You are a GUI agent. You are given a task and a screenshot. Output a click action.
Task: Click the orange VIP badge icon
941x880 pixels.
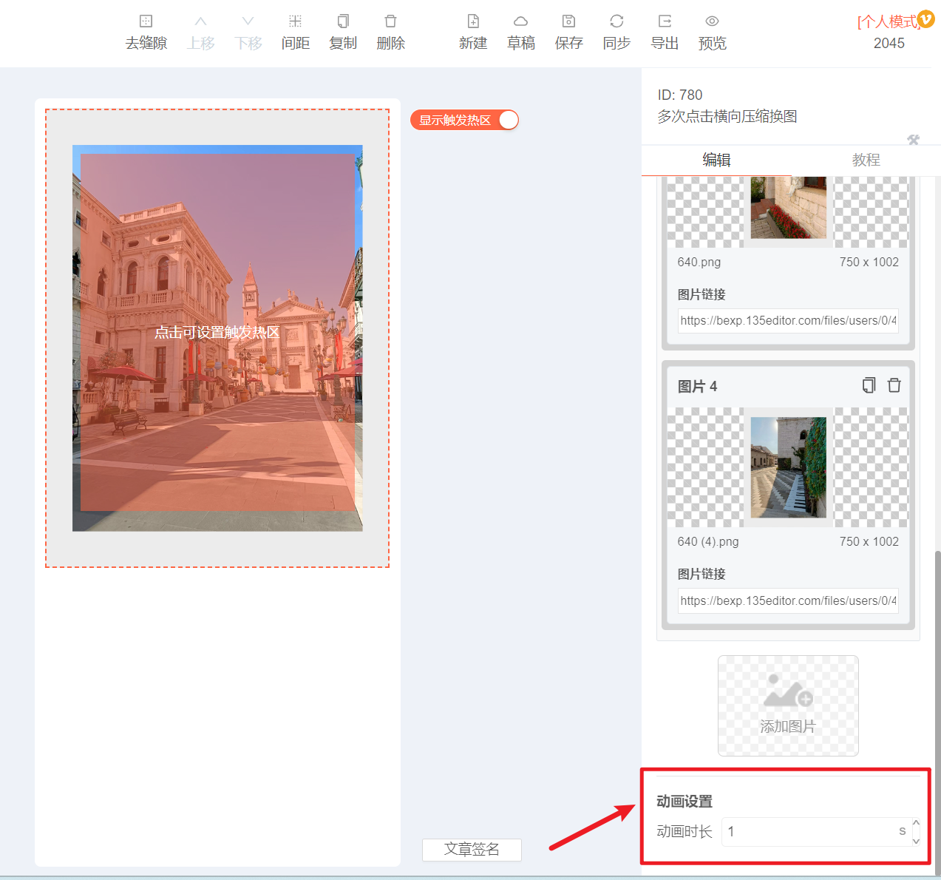(926, 18)
